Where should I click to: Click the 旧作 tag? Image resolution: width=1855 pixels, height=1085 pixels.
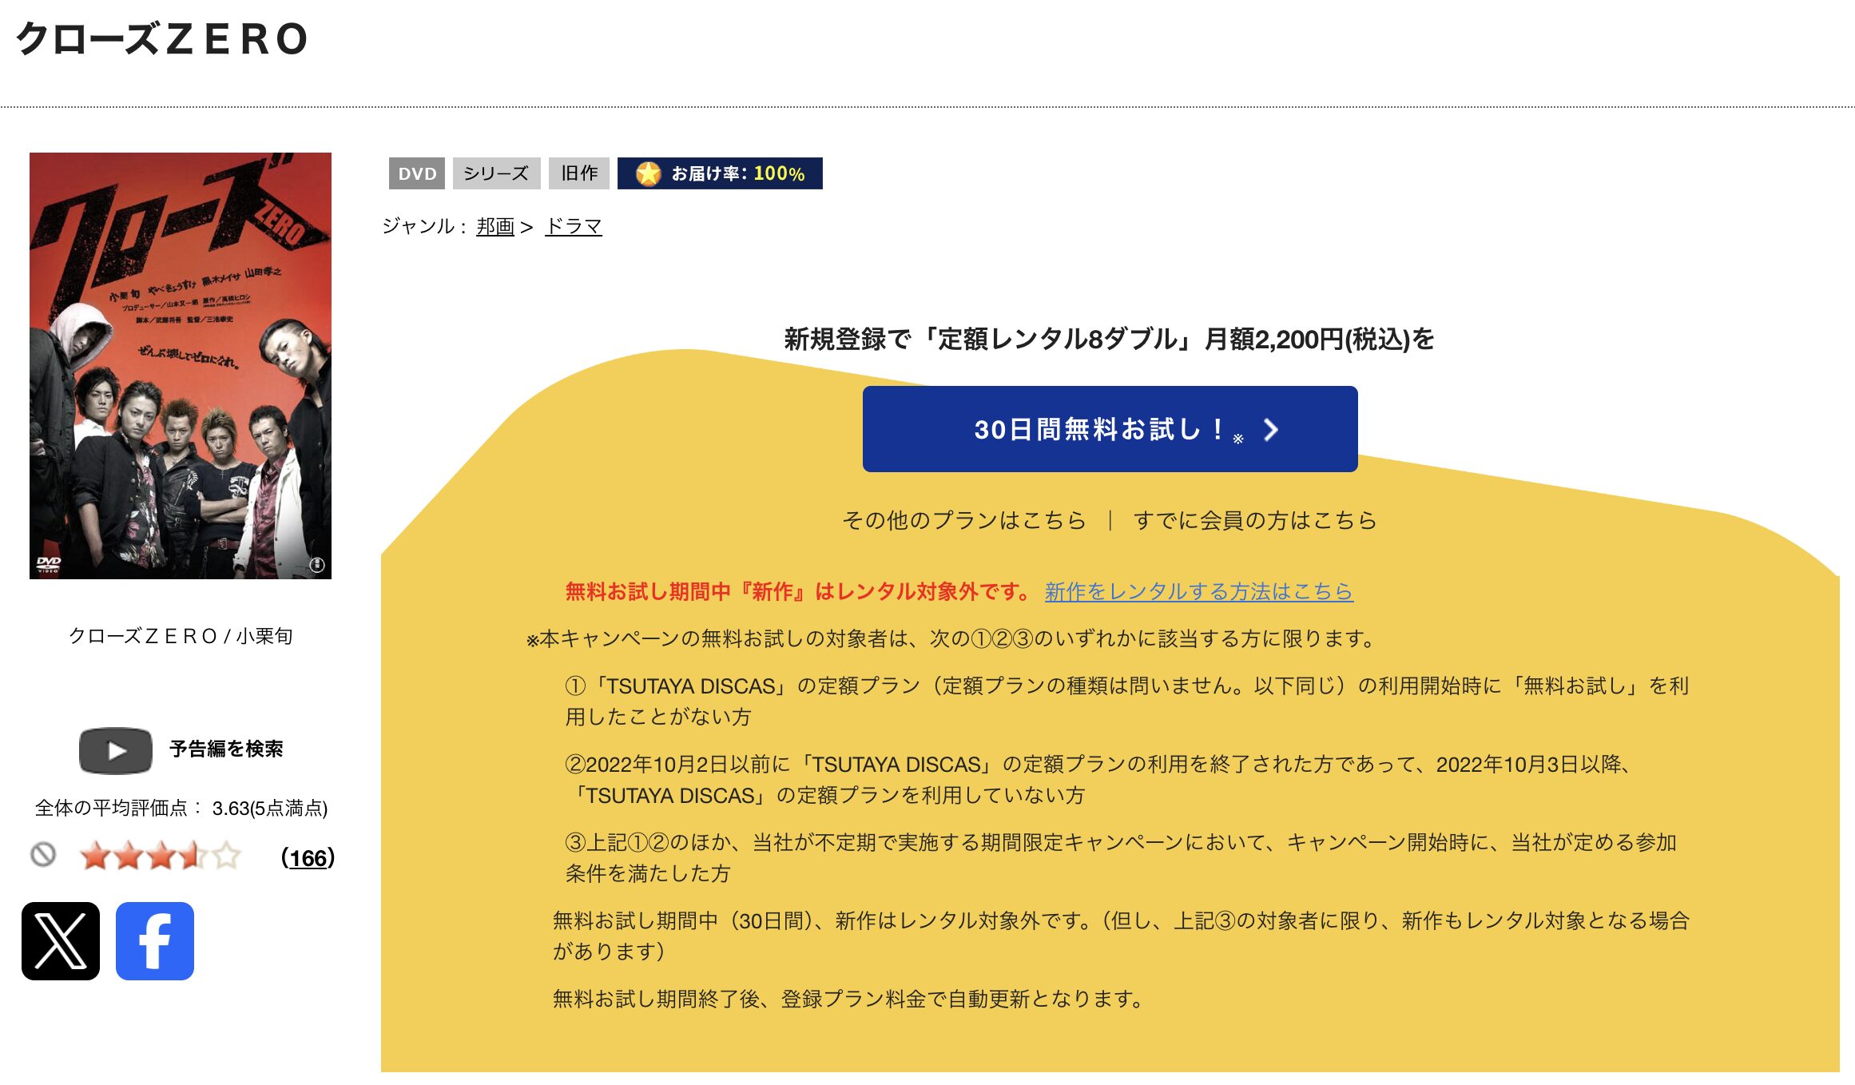pos(579,173)
